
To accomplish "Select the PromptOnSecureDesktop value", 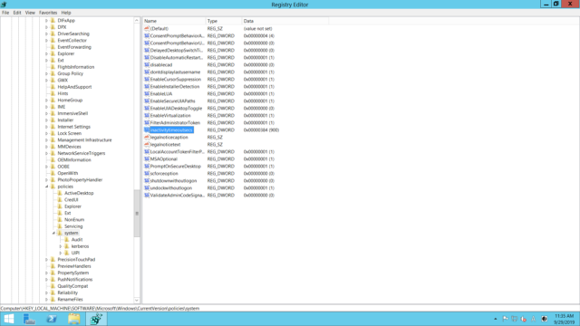I will point(175,167).
